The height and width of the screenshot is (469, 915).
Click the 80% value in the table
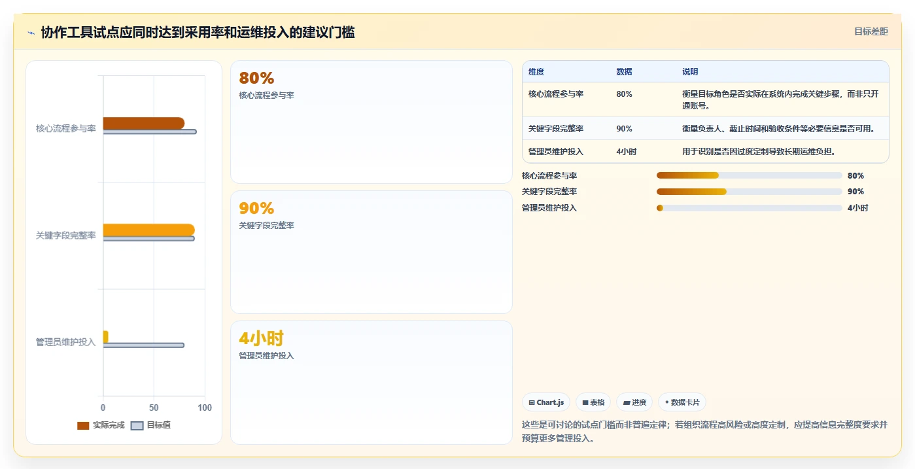(x=624, y=94)
